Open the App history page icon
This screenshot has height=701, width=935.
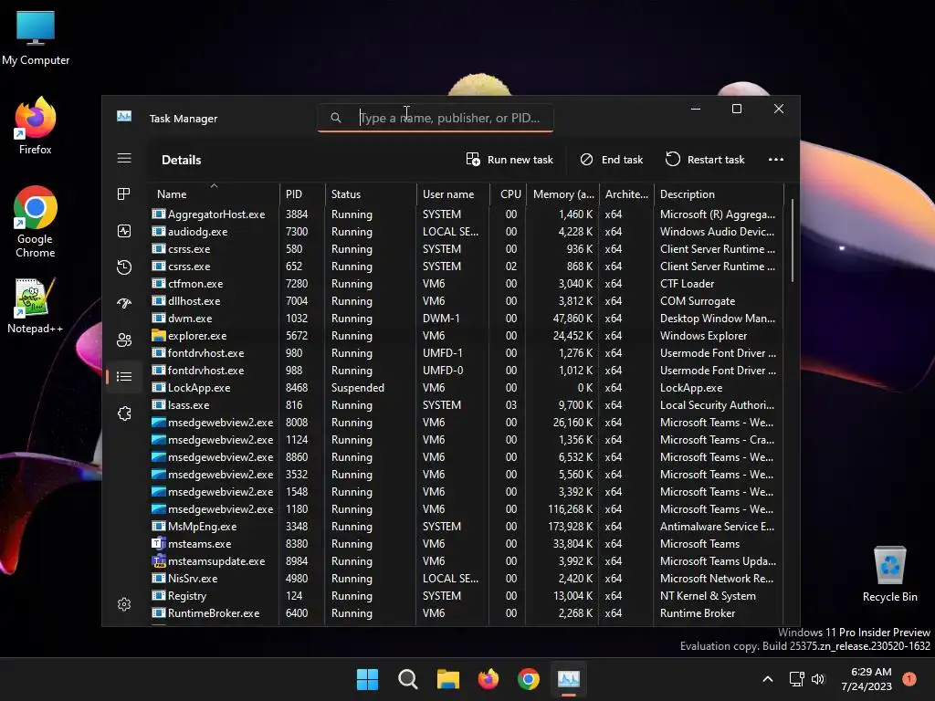pos(124,267)
